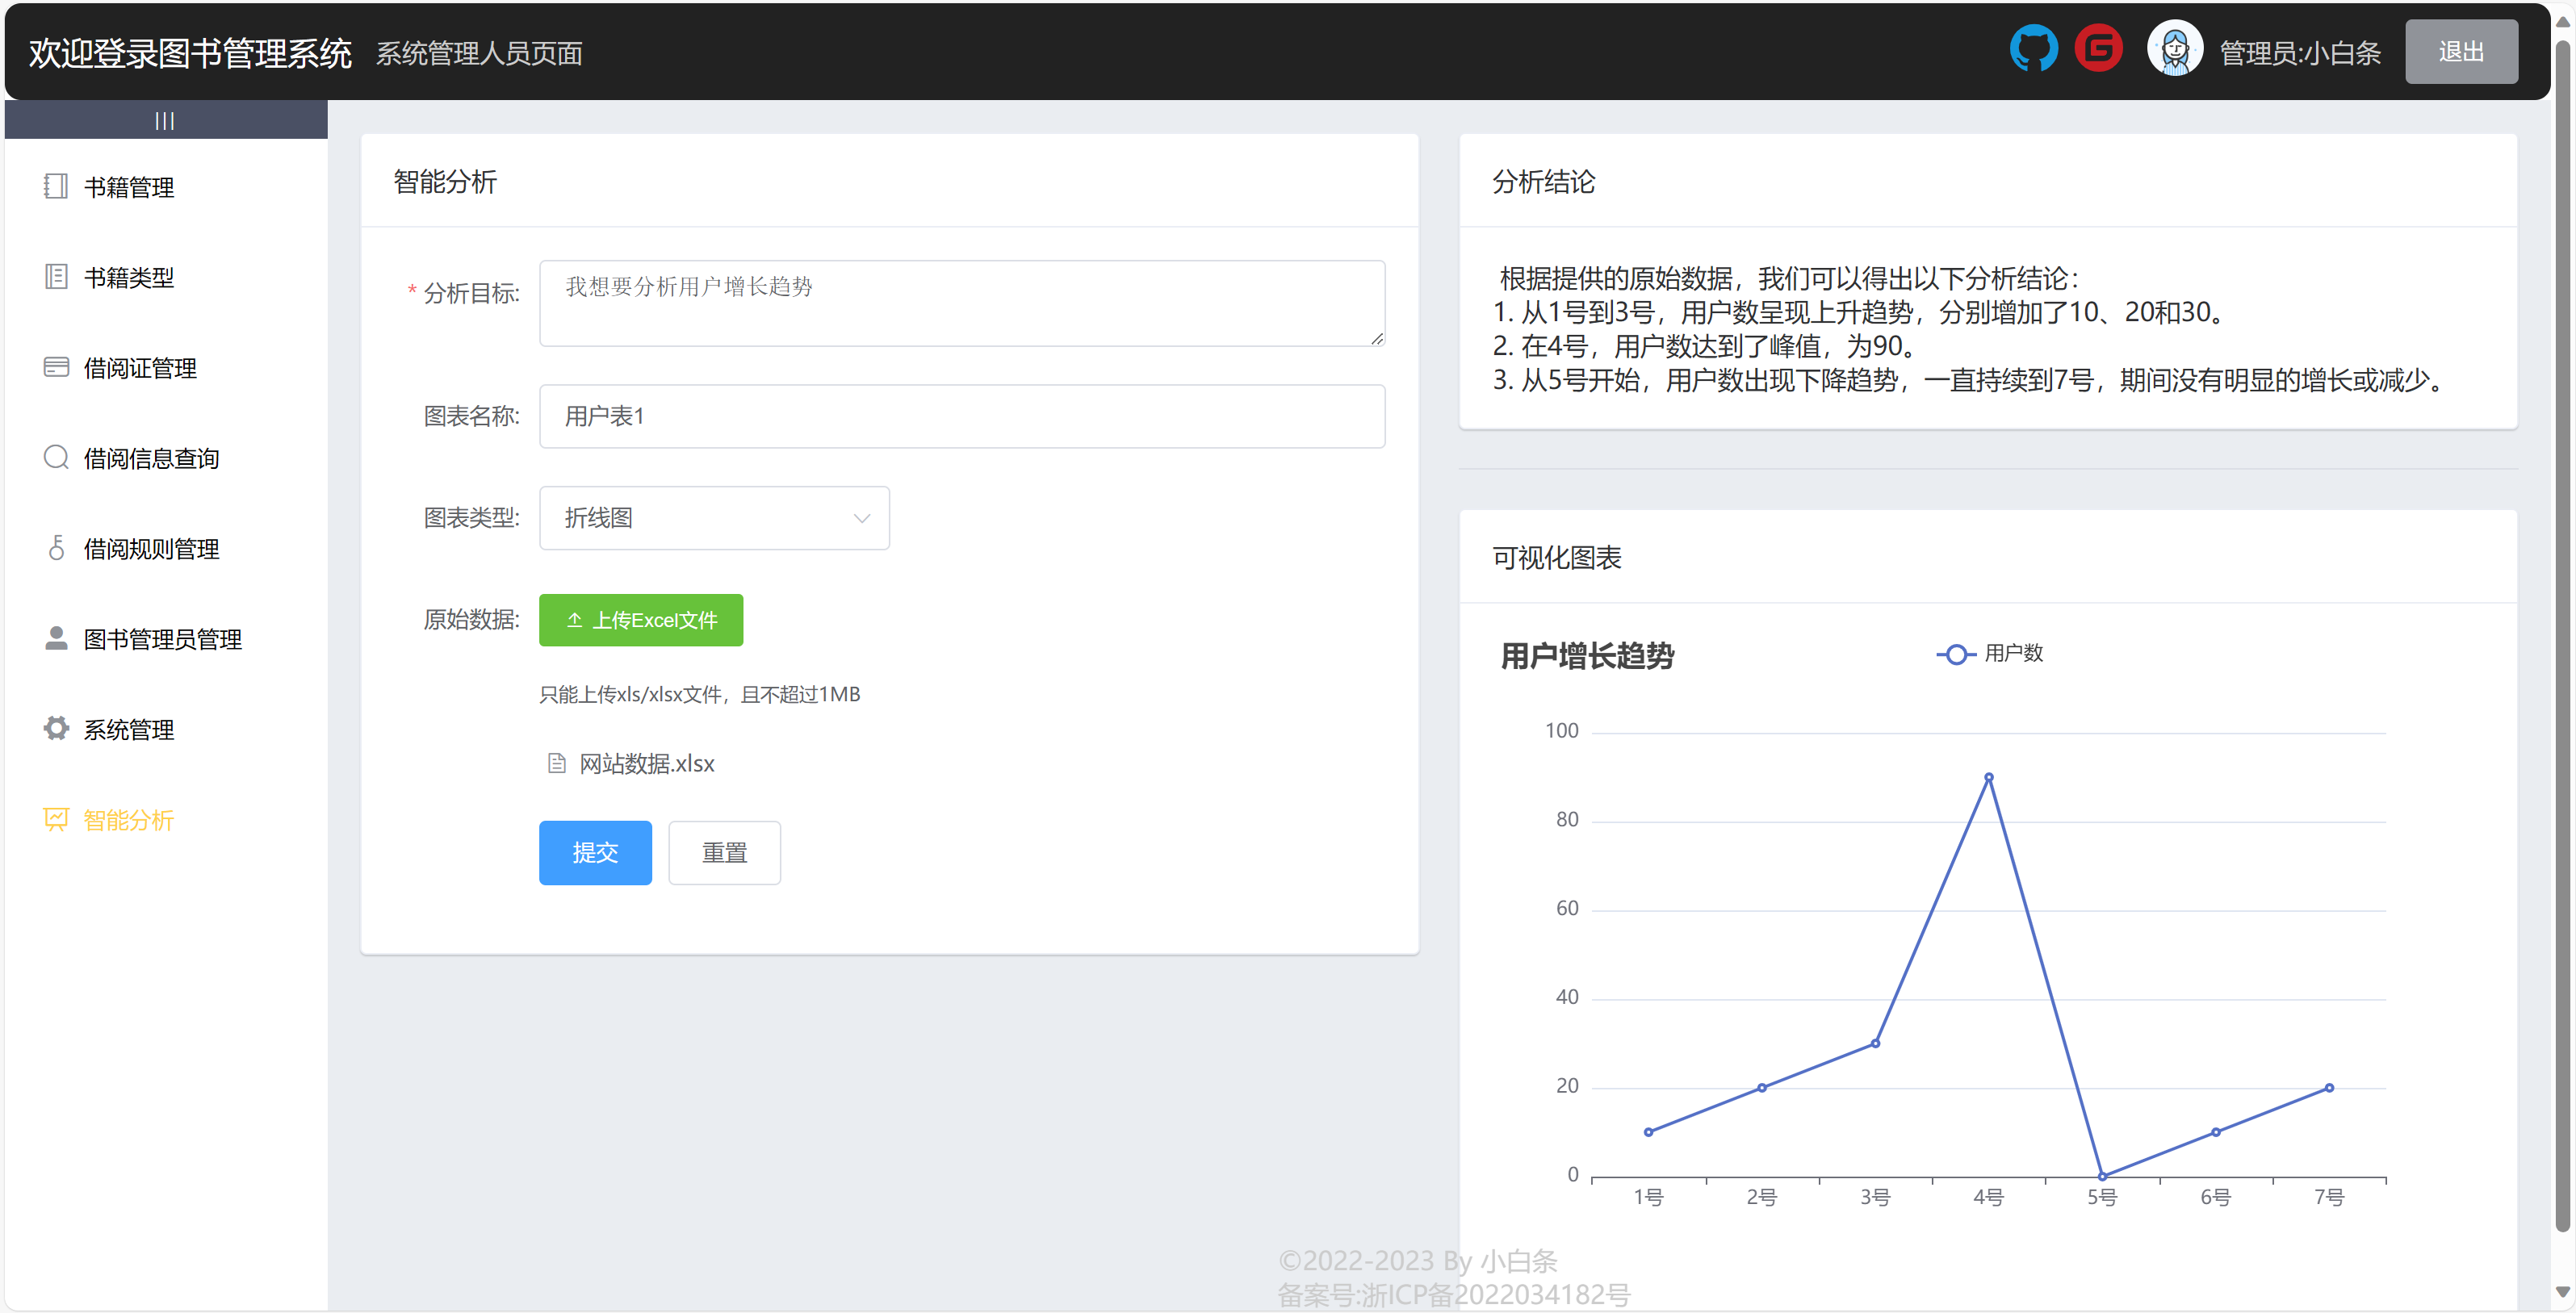Click the 图表名称 input field
The width and height of the screenshot is (2576, 1313).
961,416
